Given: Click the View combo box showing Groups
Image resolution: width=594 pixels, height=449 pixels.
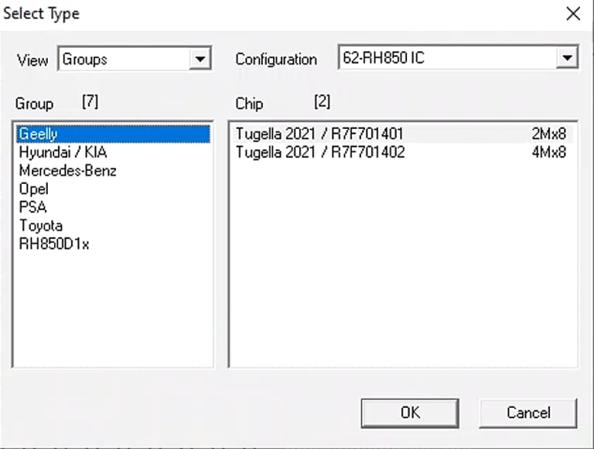Looking at the screenshot, I should coord(124,59).
